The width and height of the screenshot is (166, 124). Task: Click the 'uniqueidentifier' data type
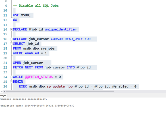tap(61, 29)
